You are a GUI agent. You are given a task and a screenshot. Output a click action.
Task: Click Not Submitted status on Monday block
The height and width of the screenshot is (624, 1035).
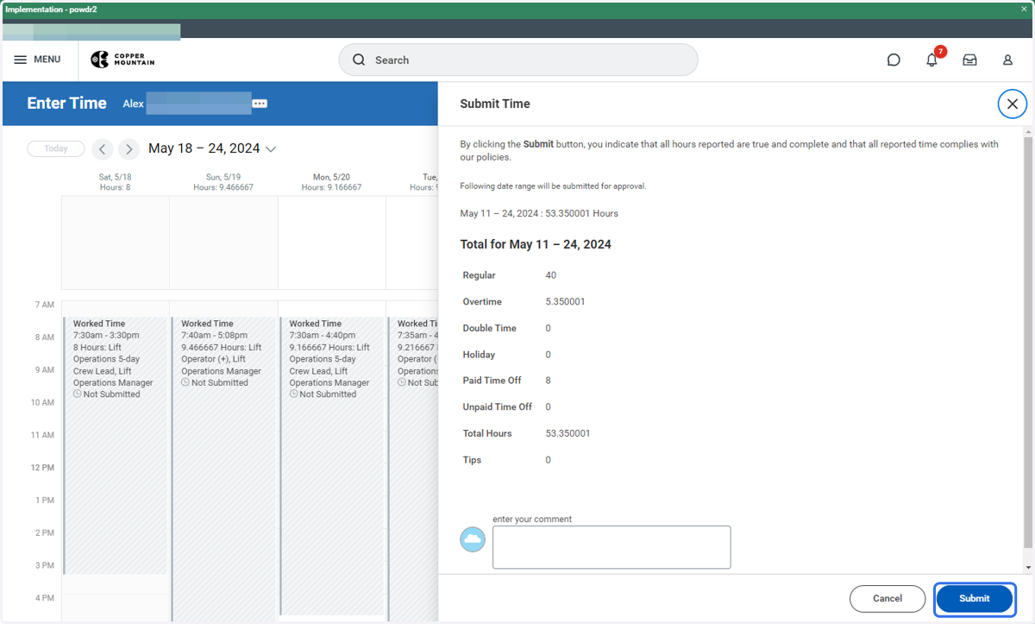point(323,394)
